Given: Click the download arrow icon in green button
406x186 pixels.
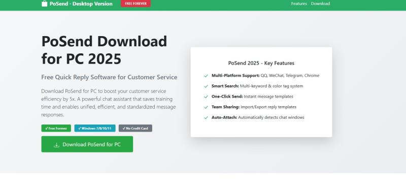Looking at the screenshot, I should 56,145.
